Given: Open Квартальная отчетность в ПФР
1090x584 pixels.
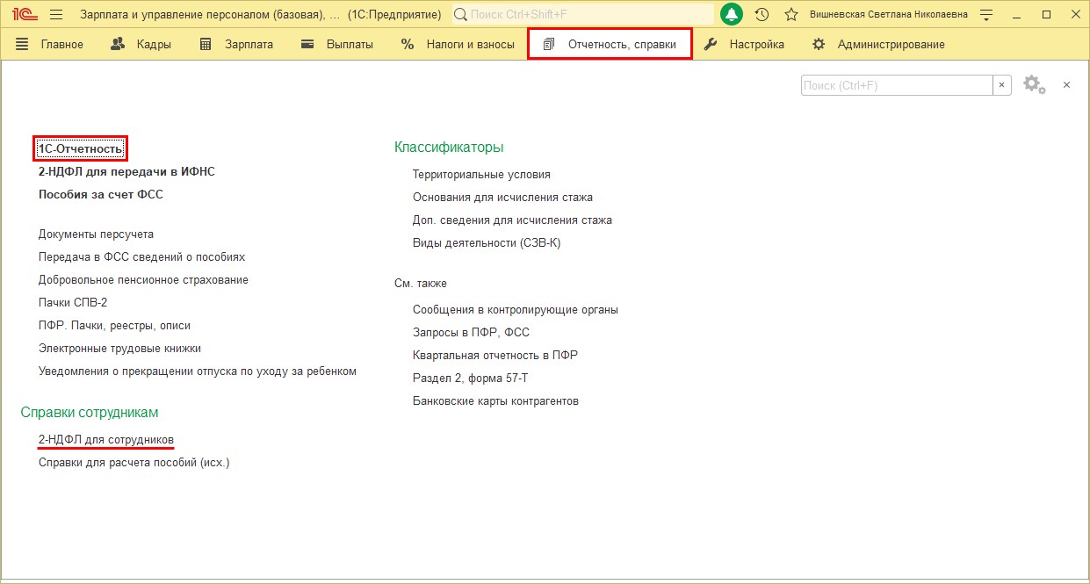Looking at the screenshot, I should (x=495, y=356).
